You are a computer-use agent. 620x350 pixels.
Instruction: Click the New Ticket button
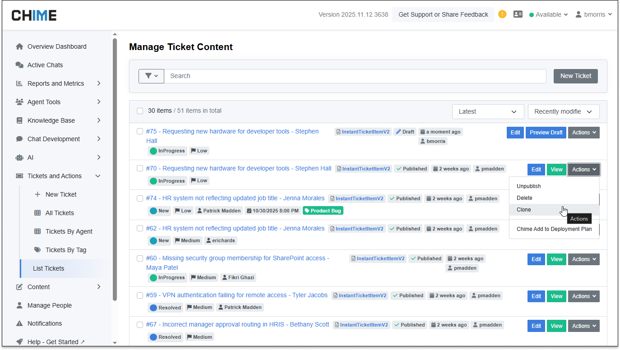tap(575, 76)
